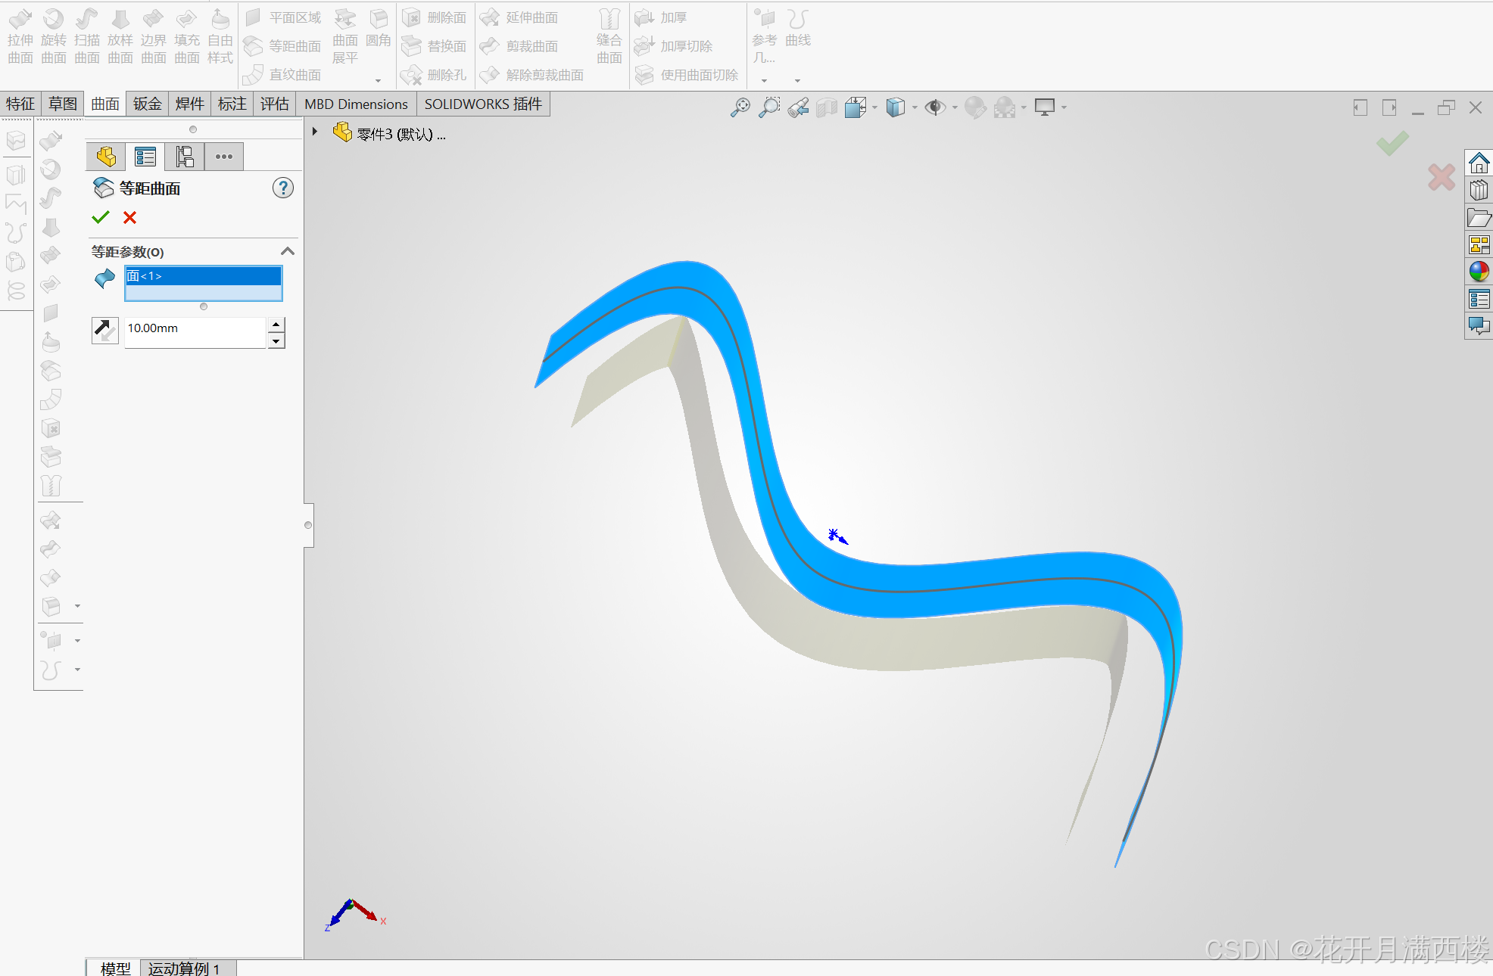Click the offset distance field showing 10.00mm
Viewport: 1493px width, 976px height.
[195, 332]
